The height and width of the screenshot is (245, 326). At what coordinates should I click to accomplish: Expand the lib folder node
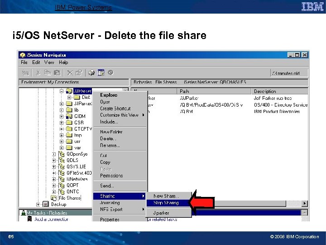(61, 110)
